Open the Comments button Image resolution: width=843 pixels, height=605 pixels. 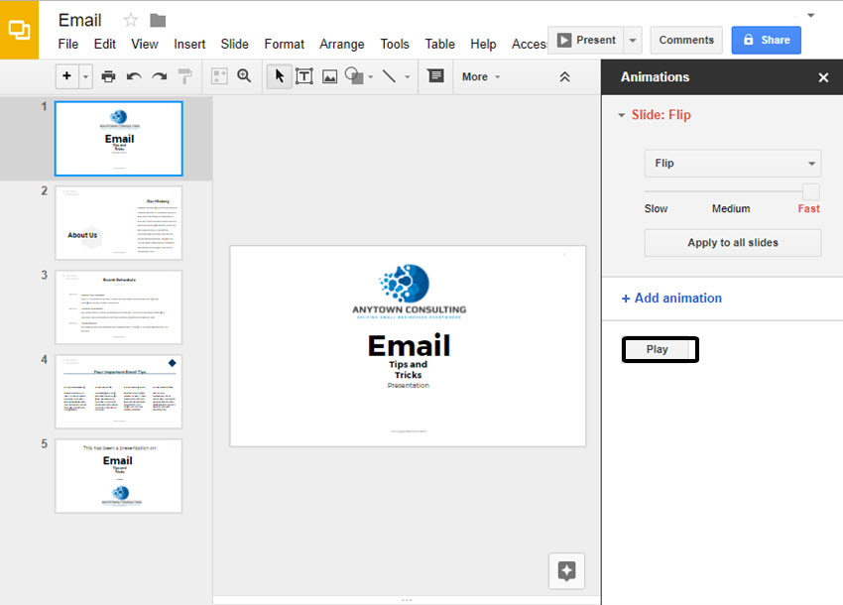[x=686, y=41]
